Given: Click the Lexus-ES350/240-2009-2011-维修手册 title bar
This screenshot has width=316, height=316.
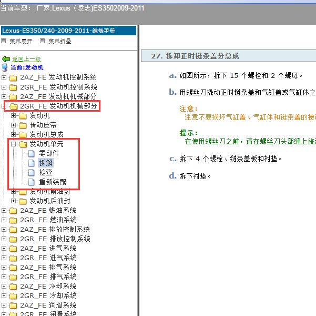Looking at the screenshot, I should [68, 31].
